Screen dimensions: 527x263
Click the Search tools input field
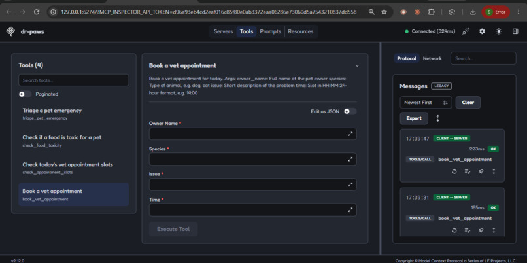pyautogui.click(x=74, y=80)
